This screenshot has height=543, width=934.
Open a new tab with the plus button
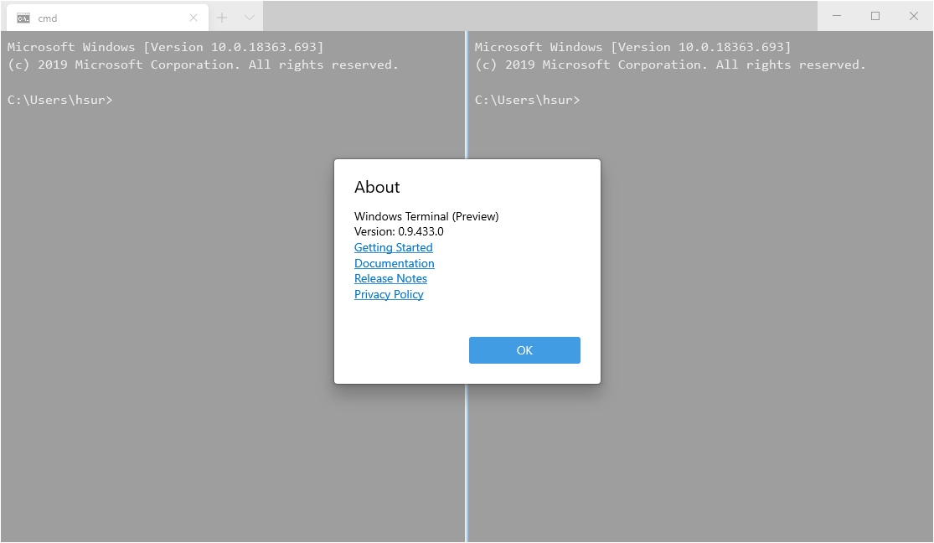pos(222,17)
